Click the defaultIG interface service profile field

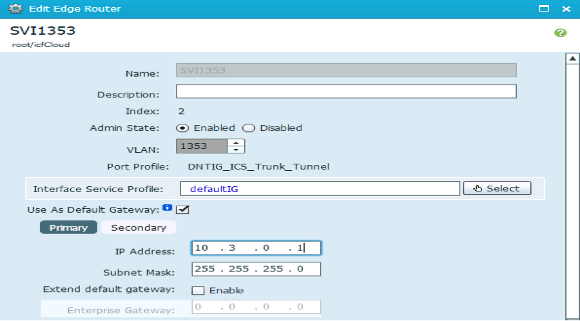tap(319, 188)
